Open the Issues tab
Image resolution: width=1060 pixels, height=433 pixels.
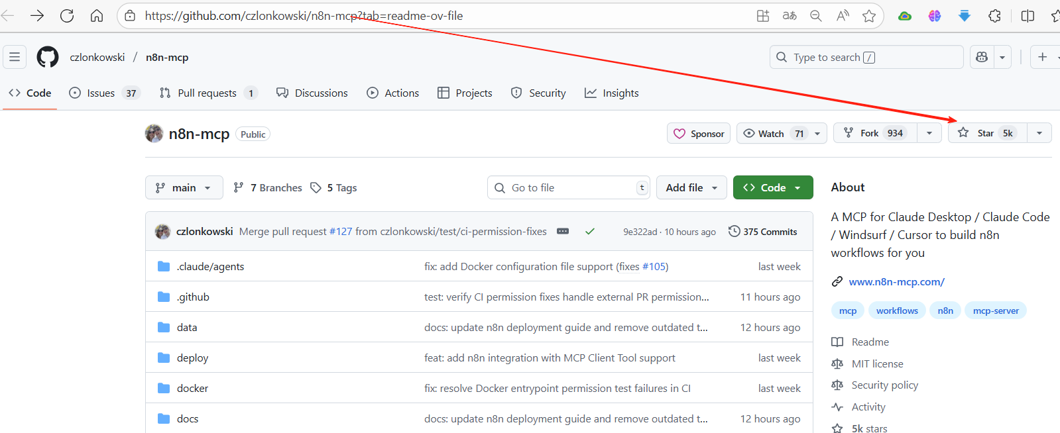104,93
